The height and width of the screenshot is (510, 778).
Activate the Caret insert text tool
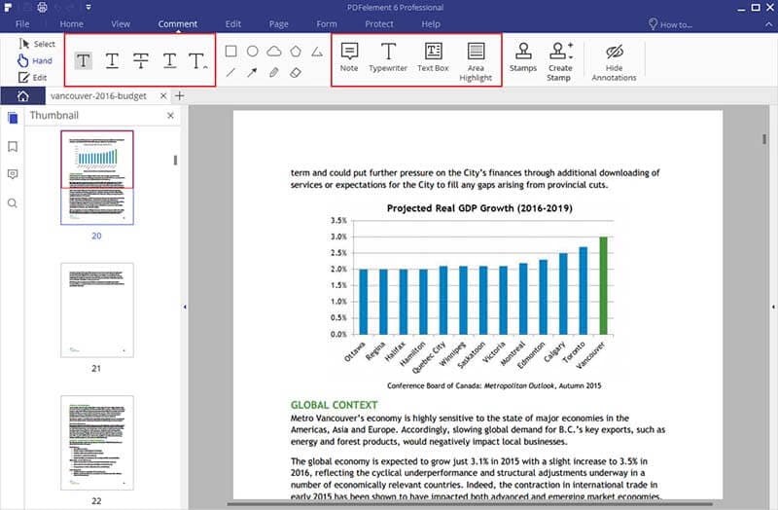(x=198, y=60)
